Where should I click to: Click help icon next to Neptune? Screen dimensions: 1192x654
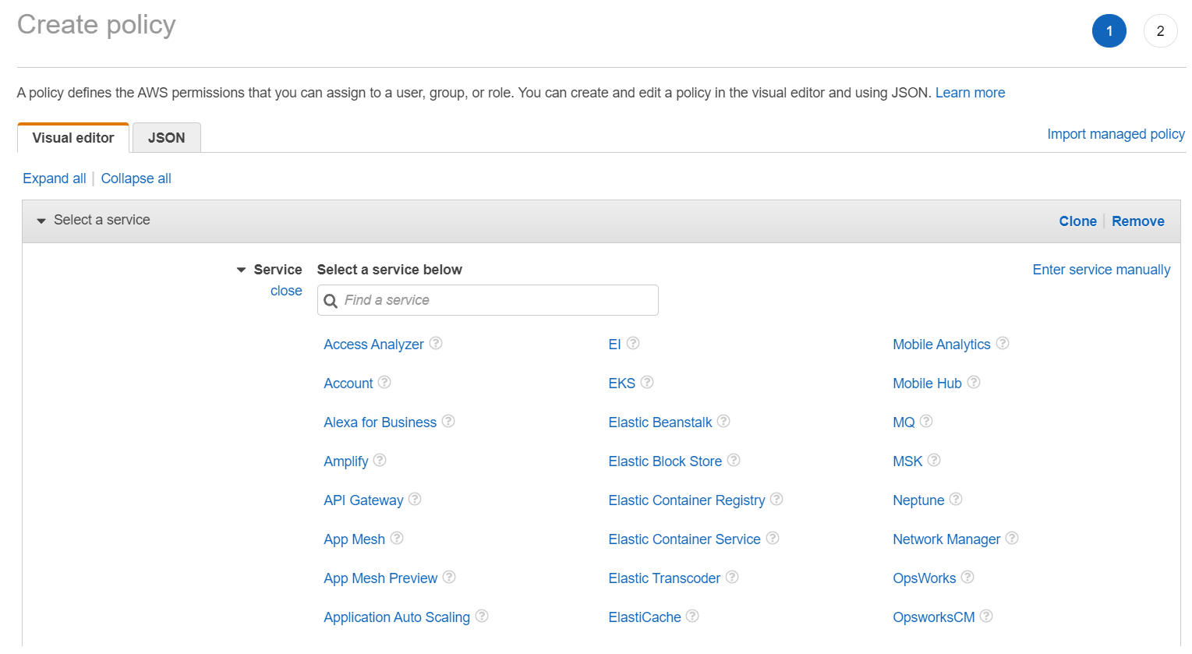pyautogui.click(x=956, y=499)
